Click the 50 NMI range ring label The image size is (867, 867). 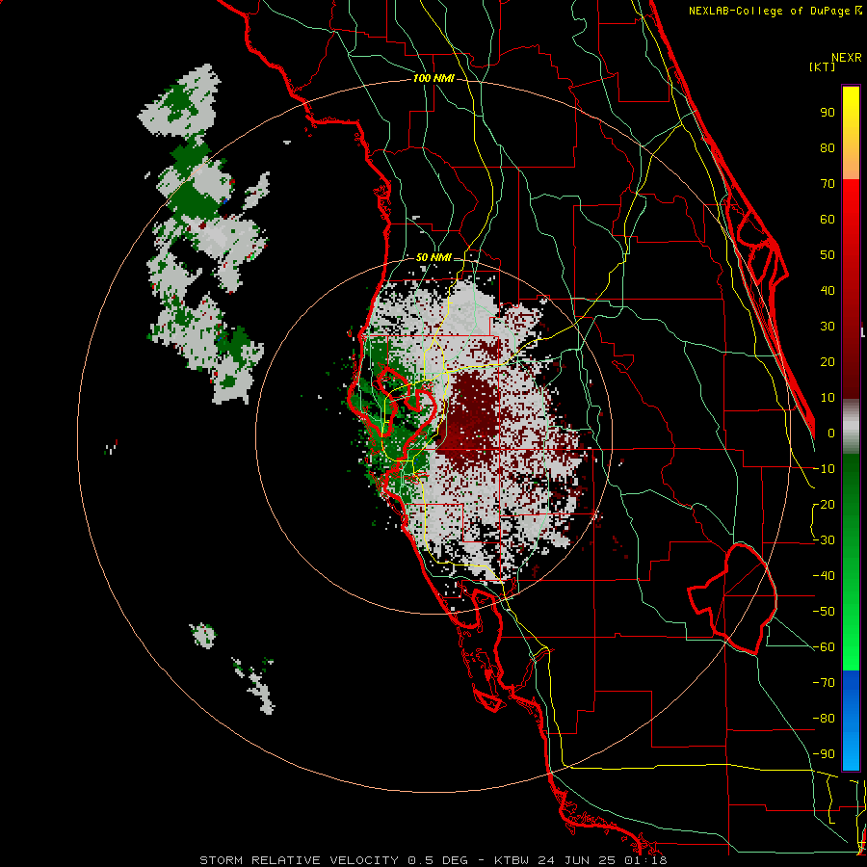[433, 257]
